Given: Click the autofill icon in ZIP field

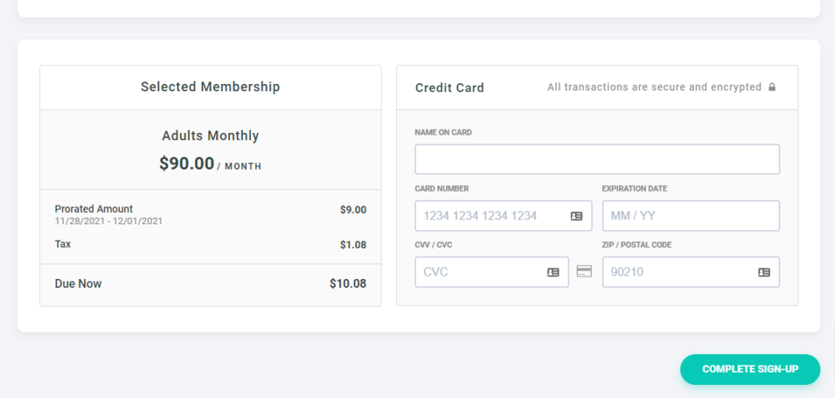Looking at the screenshot, I should click(764, 272).
